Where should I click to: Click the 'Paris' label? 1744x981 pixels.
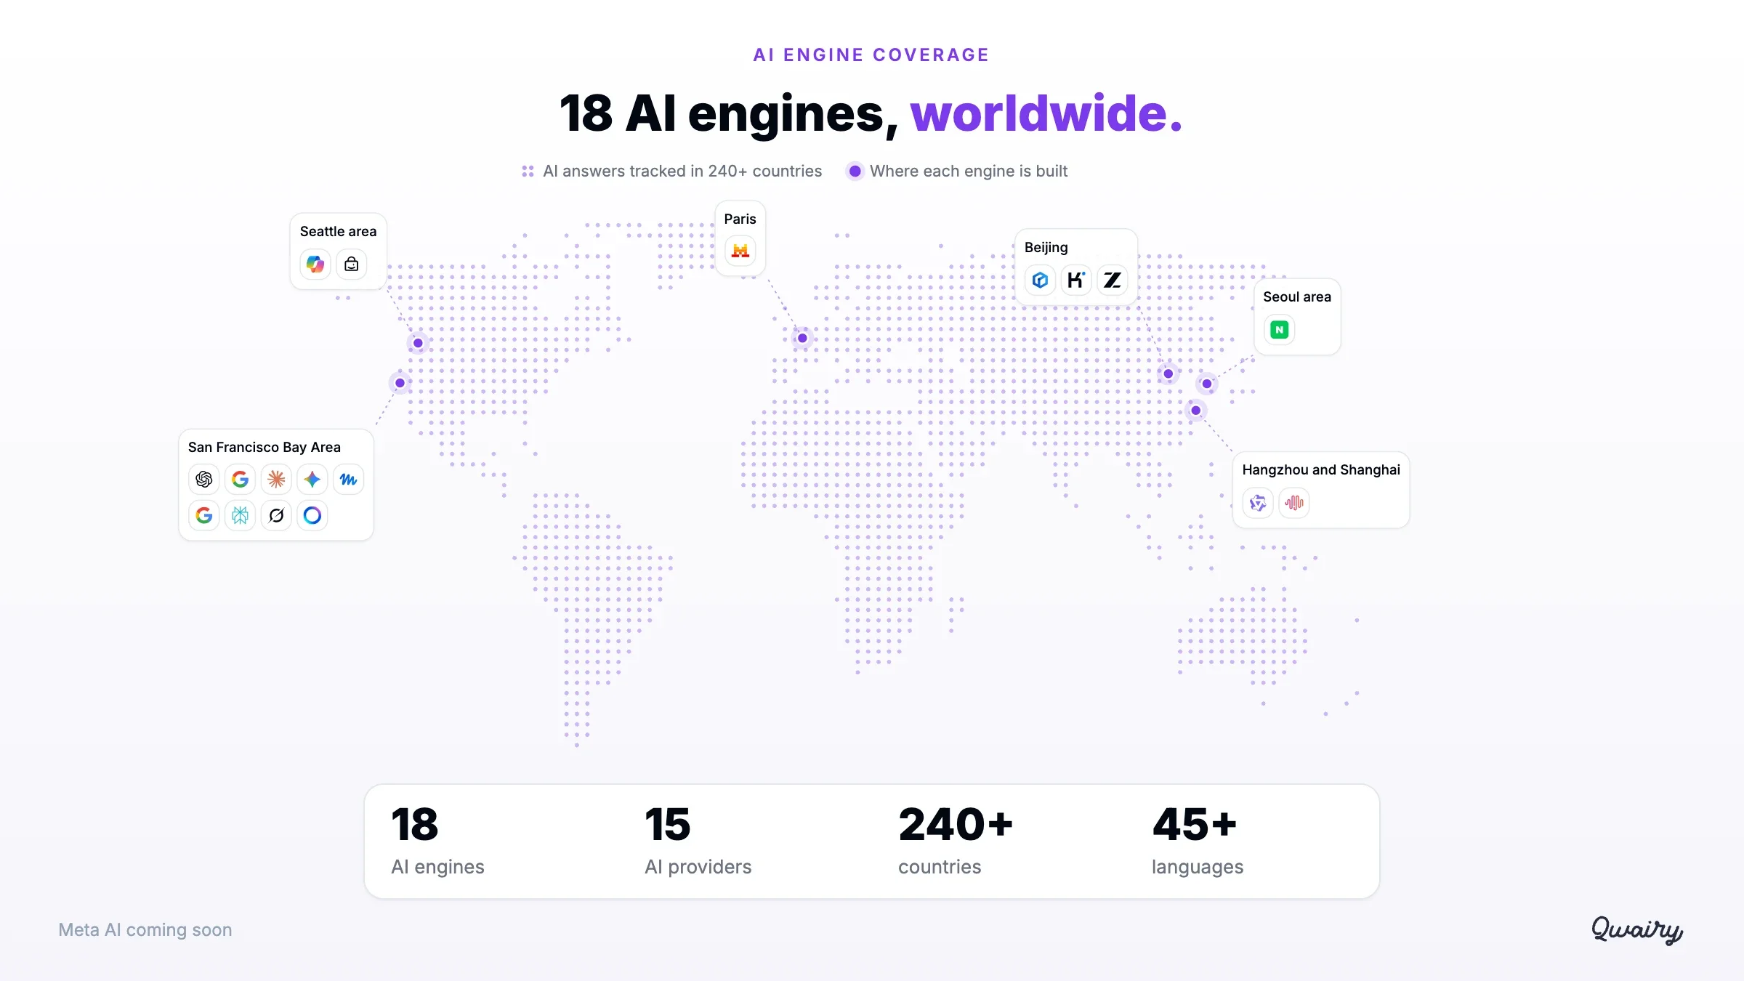[740, 219]
